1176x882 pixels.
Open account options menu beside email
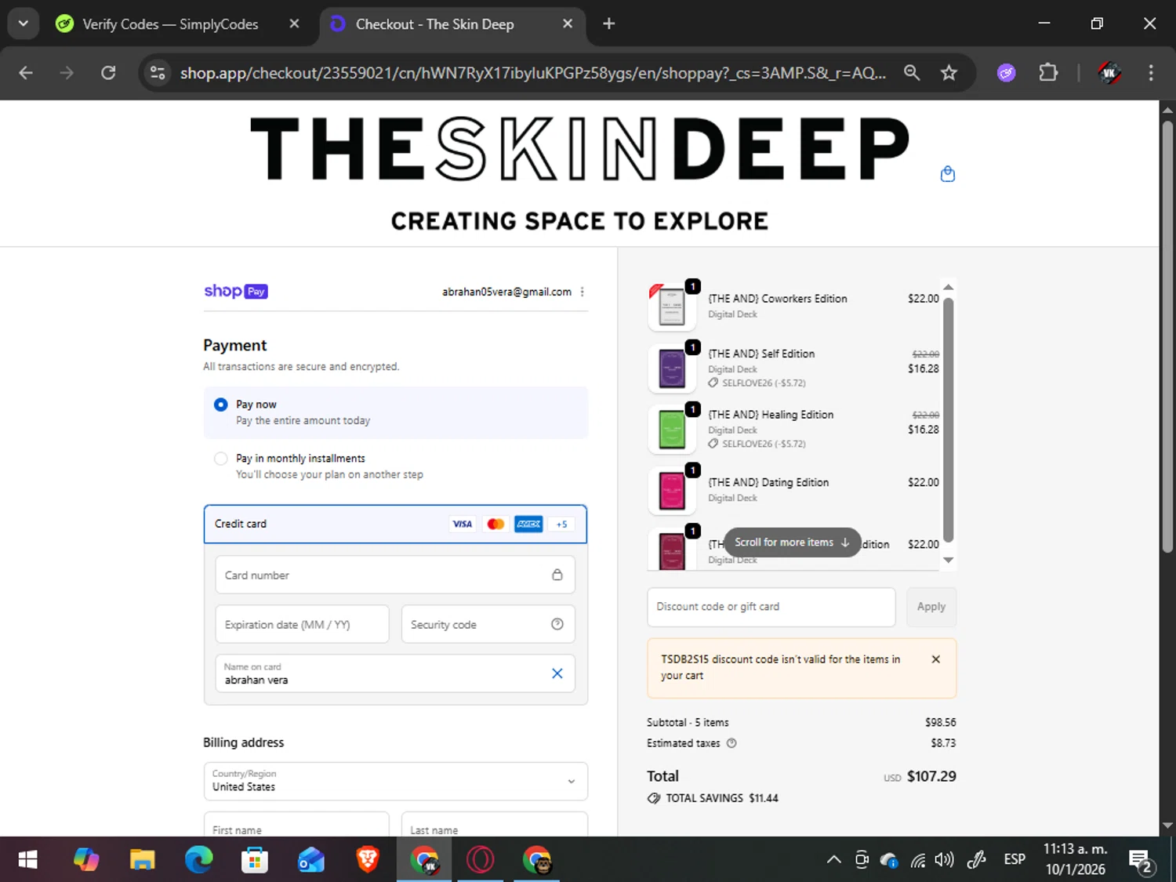[582, 292]
